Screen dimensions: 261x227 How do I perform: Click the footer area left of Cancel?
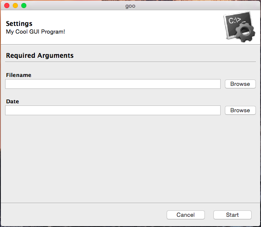(x=85, y=215)
